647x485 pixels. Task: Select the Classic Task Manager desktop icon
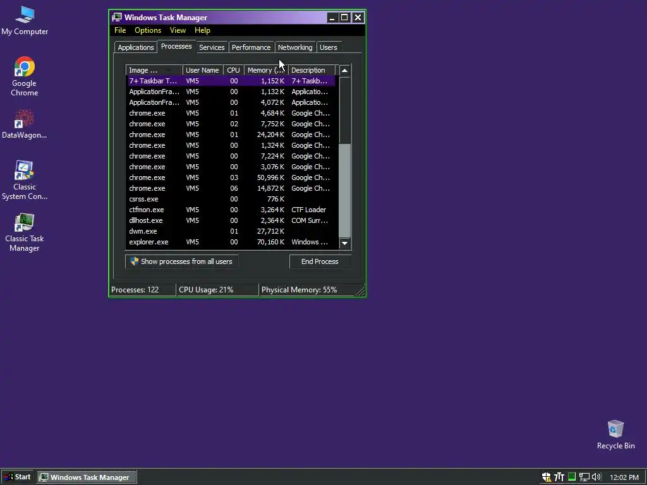click(x=25, y=232)
